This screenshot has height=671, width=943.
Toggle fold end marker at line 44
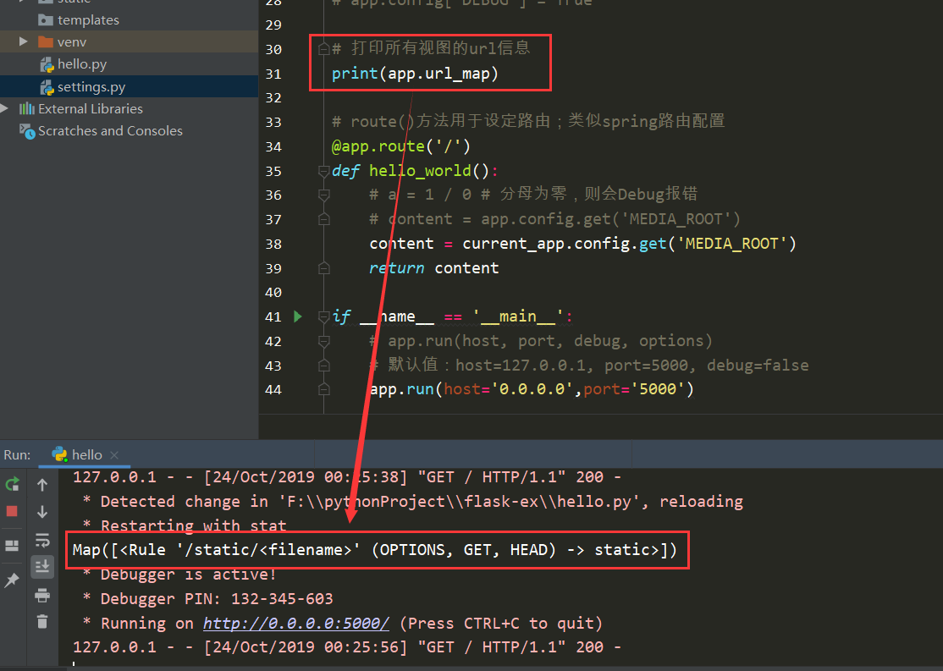tap(323, 389)
